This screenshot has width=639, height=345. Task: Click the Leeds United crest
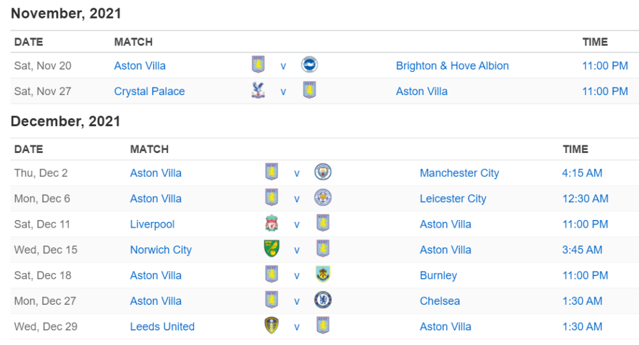(x=272, y=325)
